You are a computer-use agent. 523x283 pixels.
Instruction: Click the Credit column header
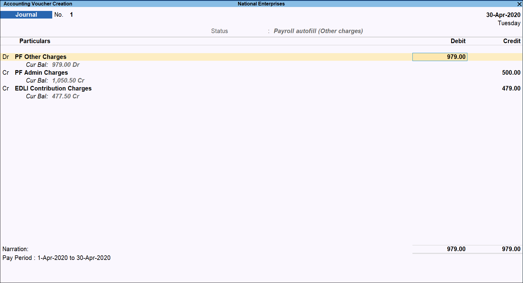512,41
